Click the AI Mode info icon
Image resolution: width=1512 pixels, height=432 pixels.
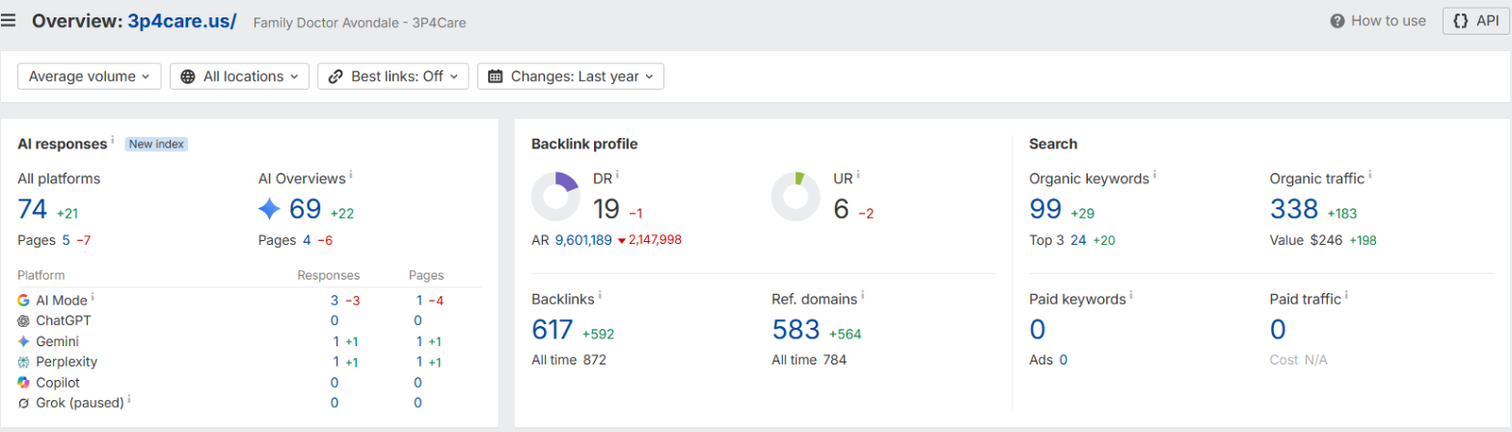coord(94,298)
